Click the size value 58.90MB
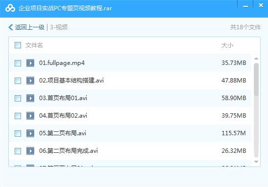 pyautogui.click(x=234, y=98)
